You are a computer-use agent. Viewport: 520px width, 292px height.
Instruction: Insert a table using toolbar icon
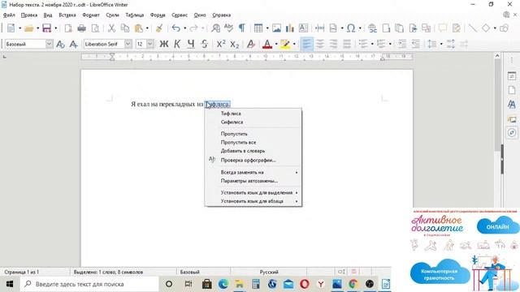pyautogui.click(x=258, y=28)
